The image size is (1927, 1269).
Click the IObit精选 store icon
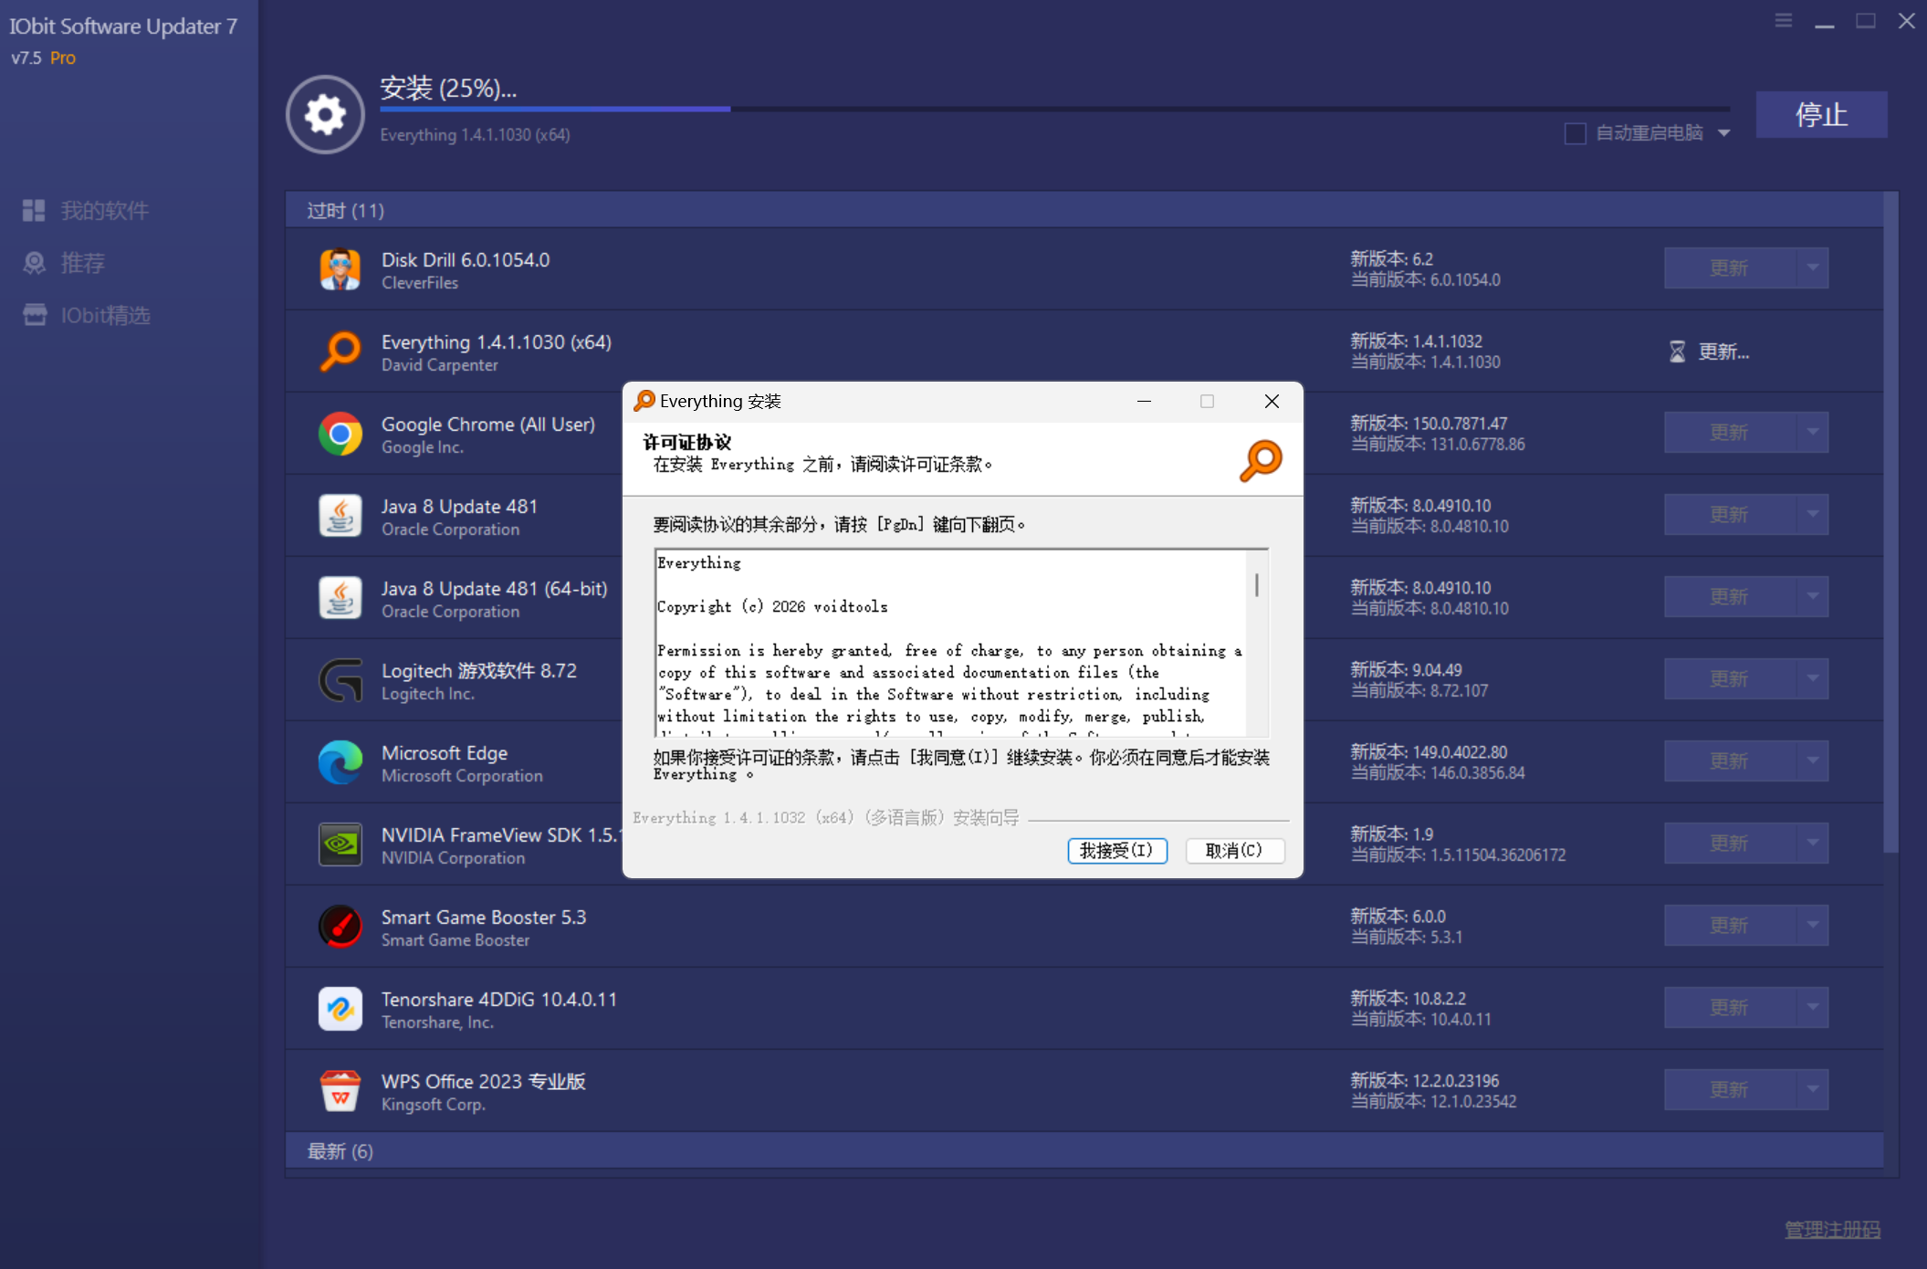pyautogui.click(x=34, y=315)
